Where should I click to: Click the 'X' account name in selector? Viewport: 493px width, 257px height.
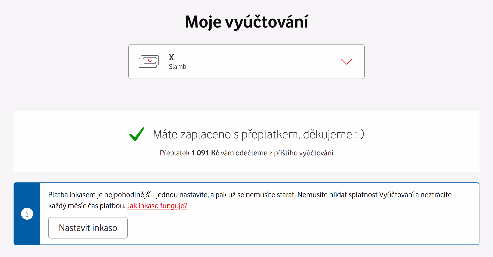[x=171, y=57]
